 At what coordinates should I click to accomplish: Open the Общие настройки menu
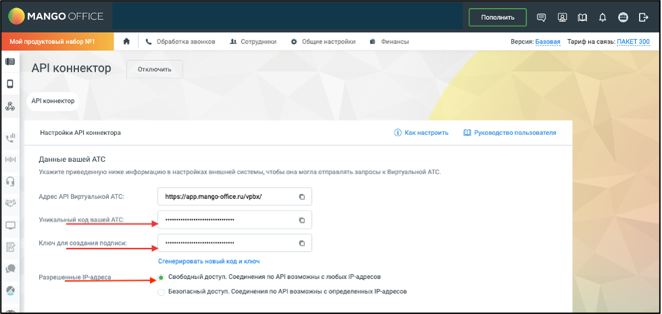[x=323, y=42]
